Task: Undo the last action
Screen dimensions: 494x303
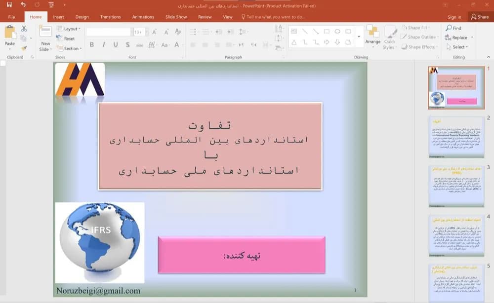Action: point(23,5)
